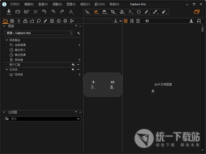Click the orange multi-window viewer icon
Screen dimensions: 206x154
coord(196,12)
